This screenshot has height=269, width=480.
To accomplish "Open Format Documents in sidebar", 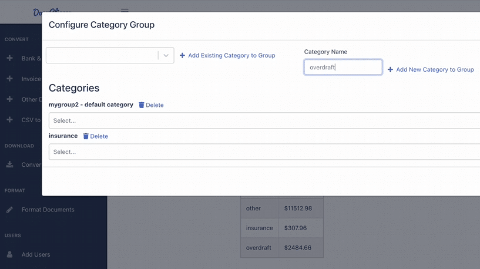I will pos(48,210).
